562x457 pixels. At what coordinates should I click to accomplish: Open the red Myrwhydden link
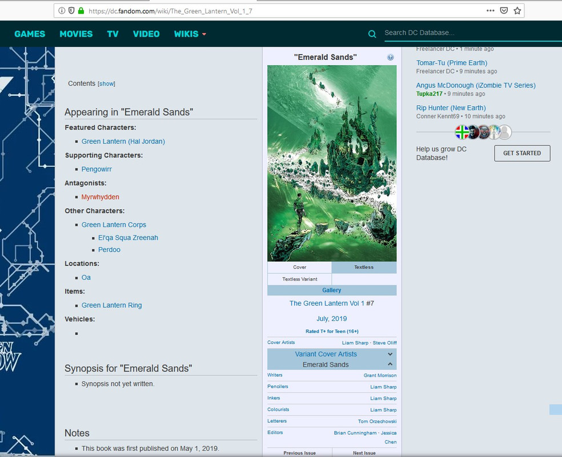coord(100,197)
